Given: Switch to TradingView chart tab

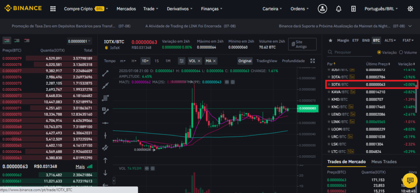Looking at the screenshot, I should tap(267, 61).
